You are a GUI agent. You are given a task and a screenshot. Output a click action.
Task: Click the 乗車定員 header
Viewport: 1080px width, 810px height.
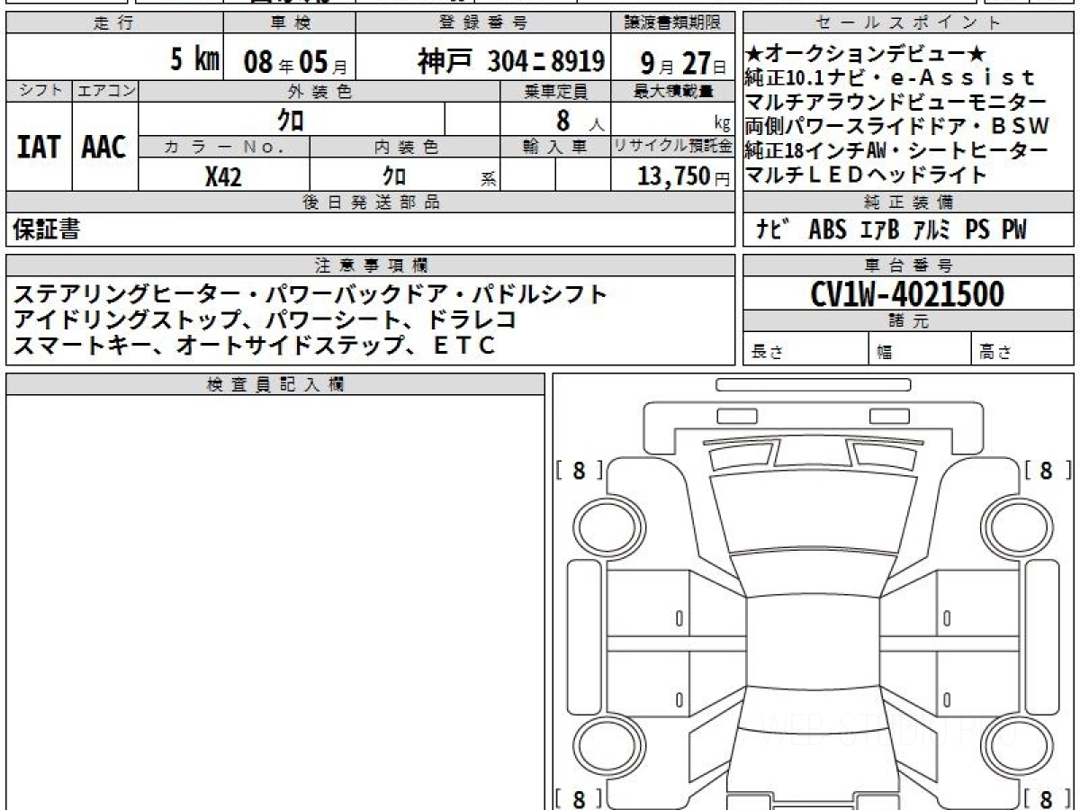(x=555, y=91)
